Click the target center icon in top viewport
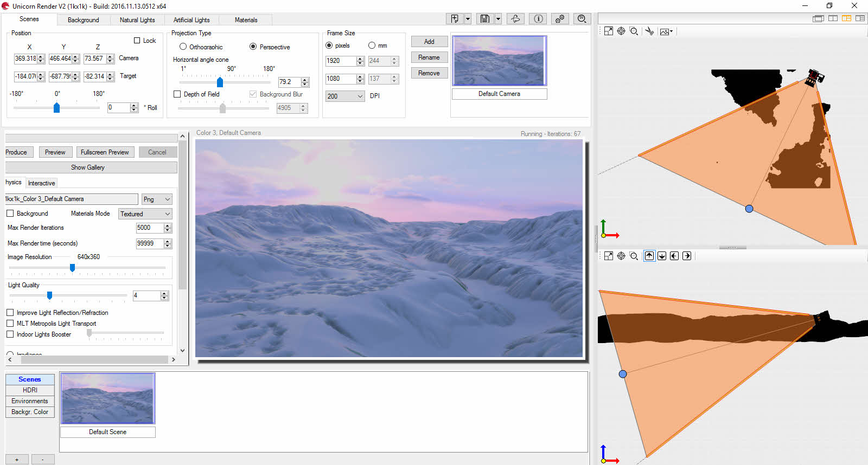Screen dimensions: 868x465 click(621, 31)
